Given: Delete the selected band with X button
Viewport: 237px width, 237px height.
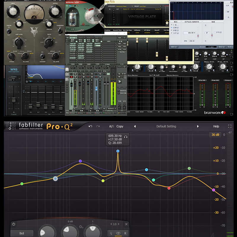Looking at the screenshot, I should [126, 224].
